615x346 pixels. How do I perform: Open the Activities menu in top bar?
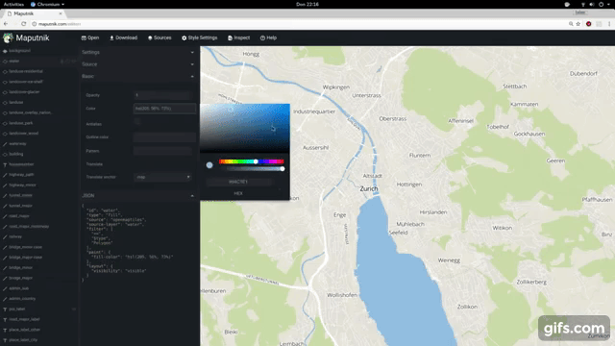pyautogui.click(x=13, y=4)
